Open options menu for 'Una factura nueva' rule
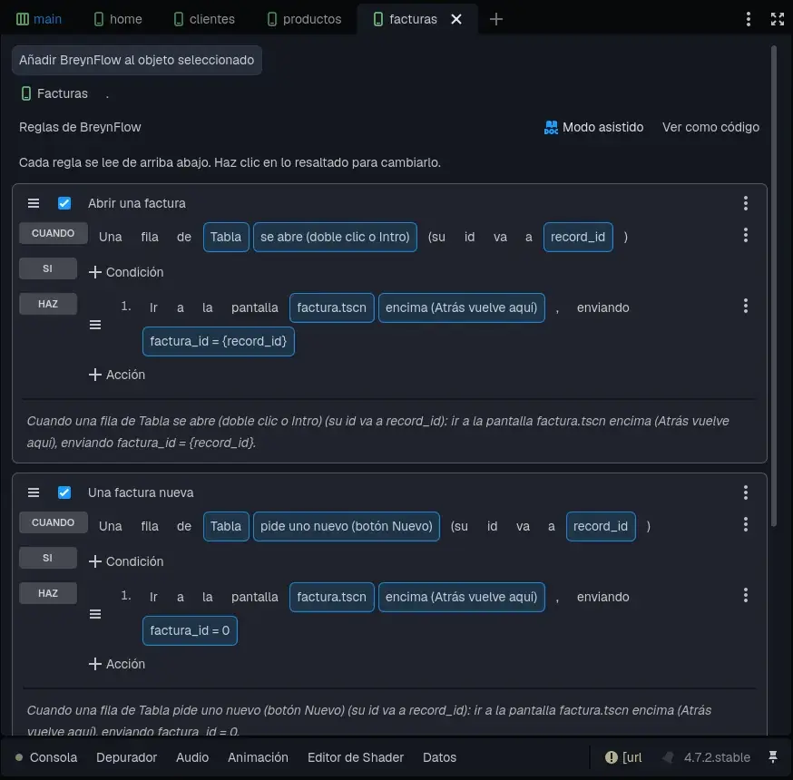This screenshot has height=780, width=793. [x=746, y=492]
